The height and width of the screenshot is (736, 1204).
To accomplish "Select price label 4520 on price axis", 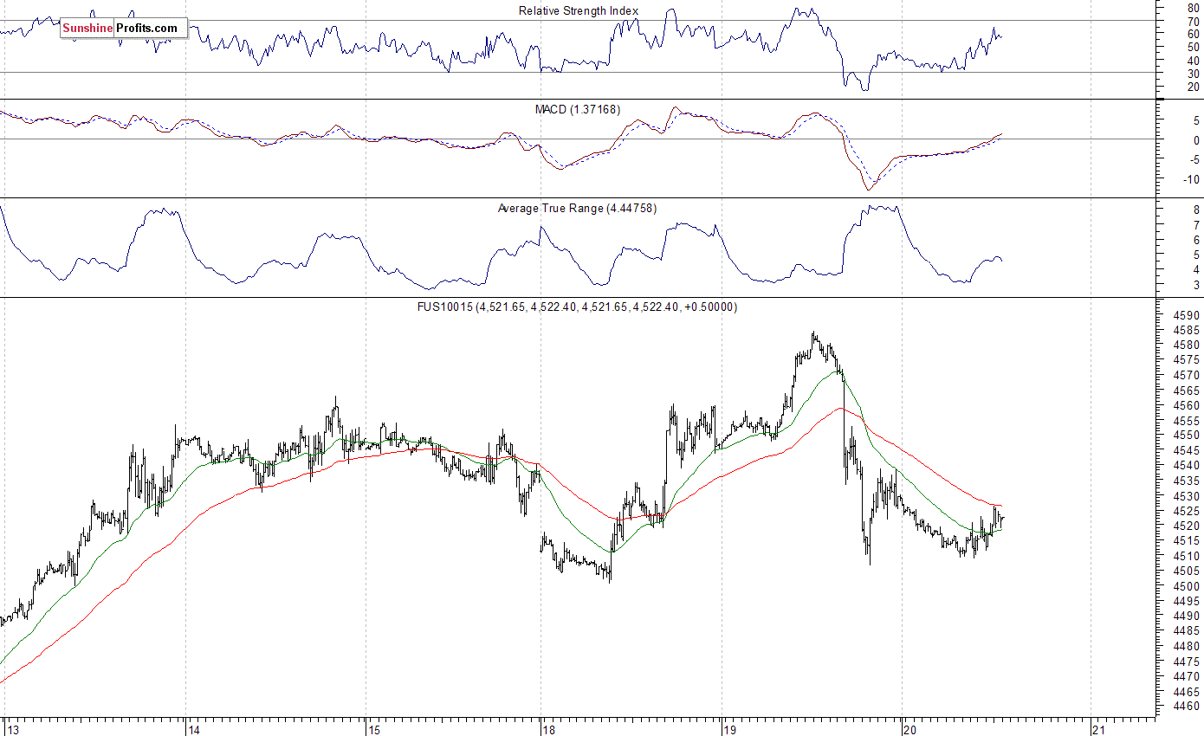I will point(1188,526).
